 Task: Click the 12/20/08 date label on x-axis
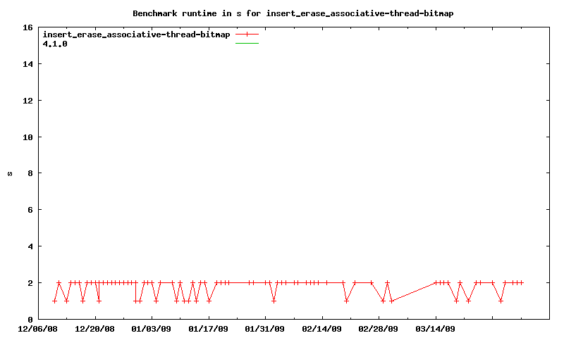point(94,328)
